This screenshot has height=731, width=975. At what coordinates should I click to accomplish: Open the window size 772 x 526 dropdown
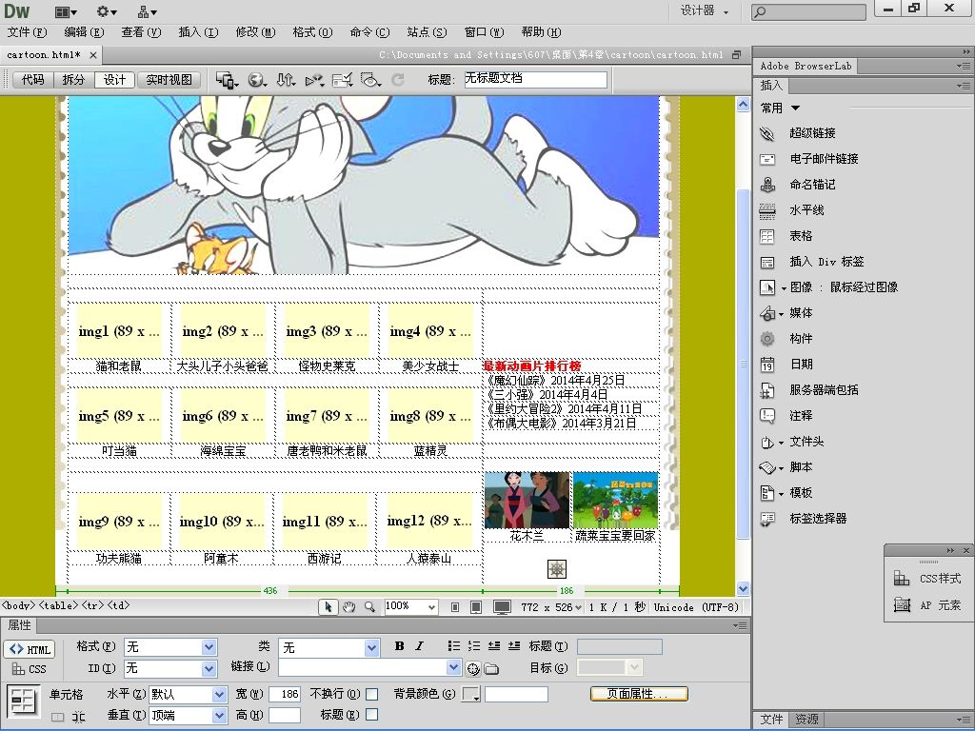tap(579, 607)
